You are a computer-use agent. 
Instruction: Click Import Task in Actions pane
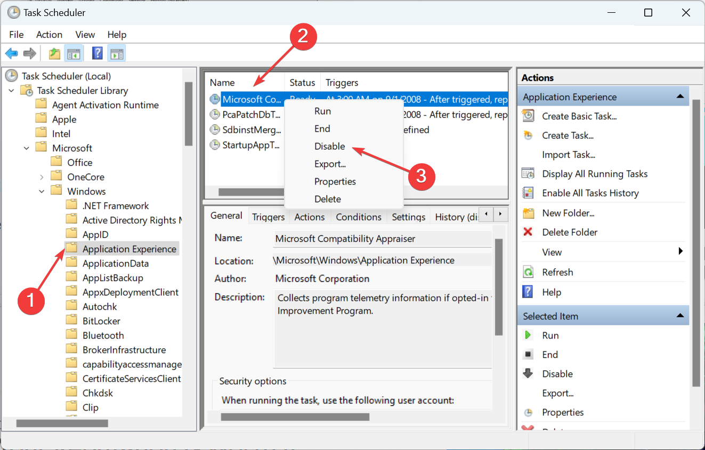tap(569, 155)
